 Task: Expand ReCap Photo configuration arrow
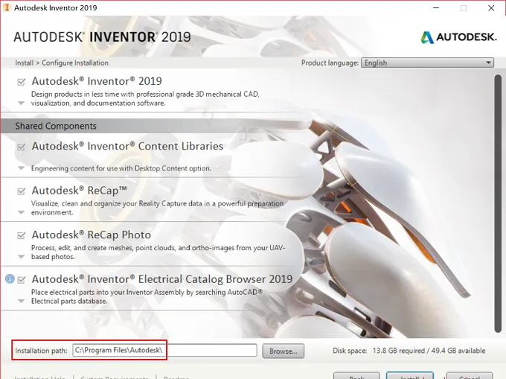point(21,257)
